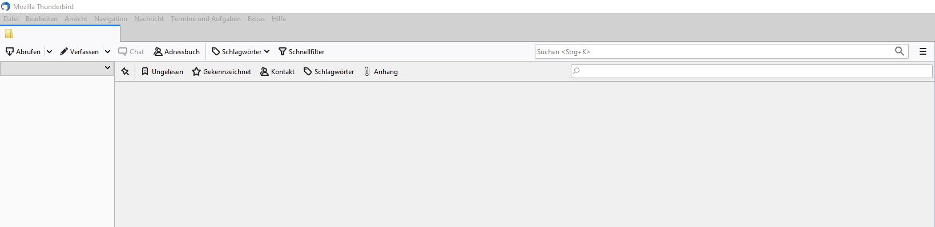
Task: Toggle the Ungelesen unread filter
Action: coord(162,71)
